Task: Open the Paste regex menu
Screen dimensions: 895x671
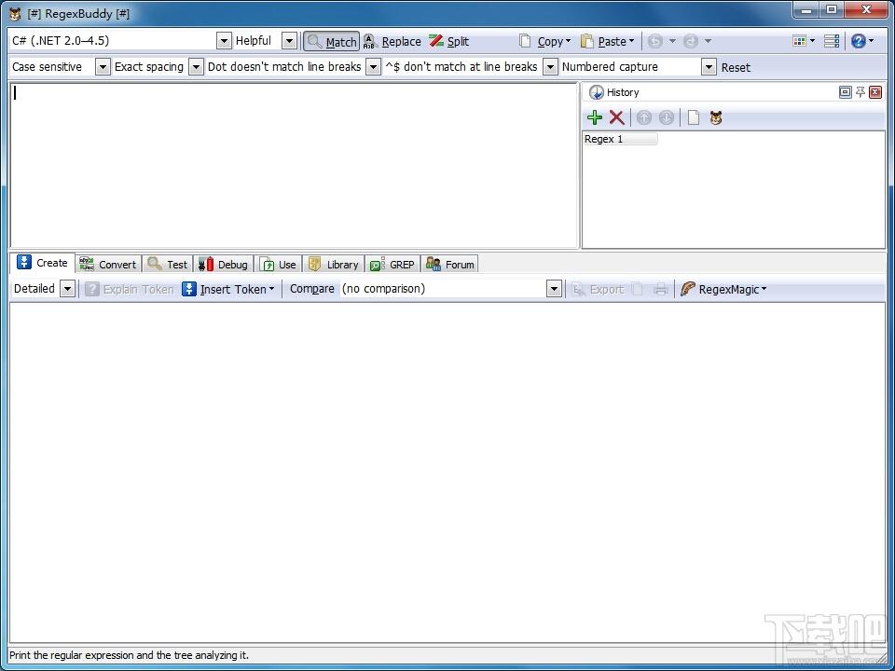Action: [607, 41]
